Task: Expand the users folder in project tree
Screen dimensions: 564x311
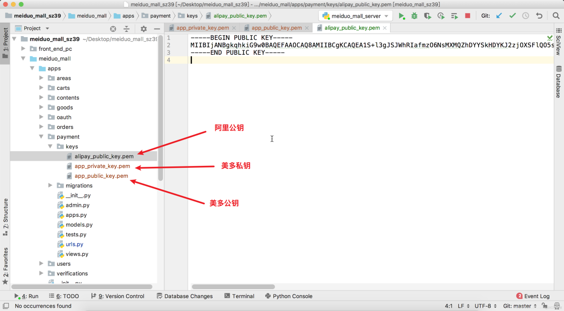Action: point(41,263)
